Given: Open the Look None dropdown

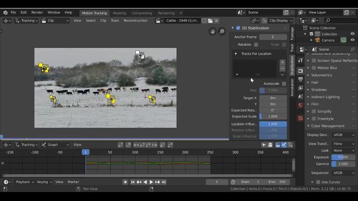Looking at the screenshot, I should click(343, 151).
